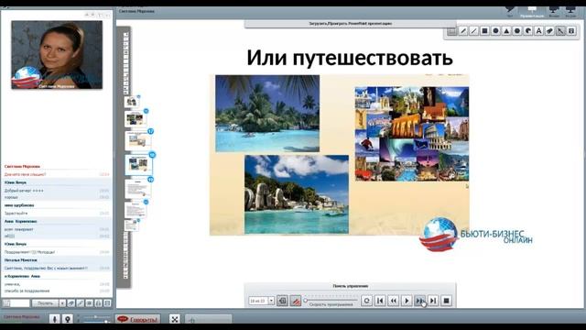586x330 pixels.
Task: Click the save icon in drawing toolbar
Action: 571,31
